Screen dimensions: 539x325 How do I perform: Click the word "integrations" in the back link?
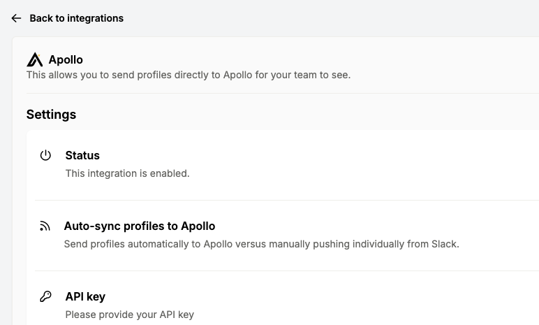pyautogui.click(x=95, y=18)
